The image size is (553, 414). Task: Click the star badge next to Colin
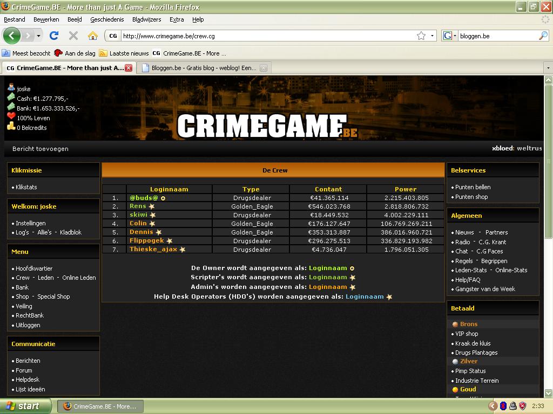pos(152,224)
